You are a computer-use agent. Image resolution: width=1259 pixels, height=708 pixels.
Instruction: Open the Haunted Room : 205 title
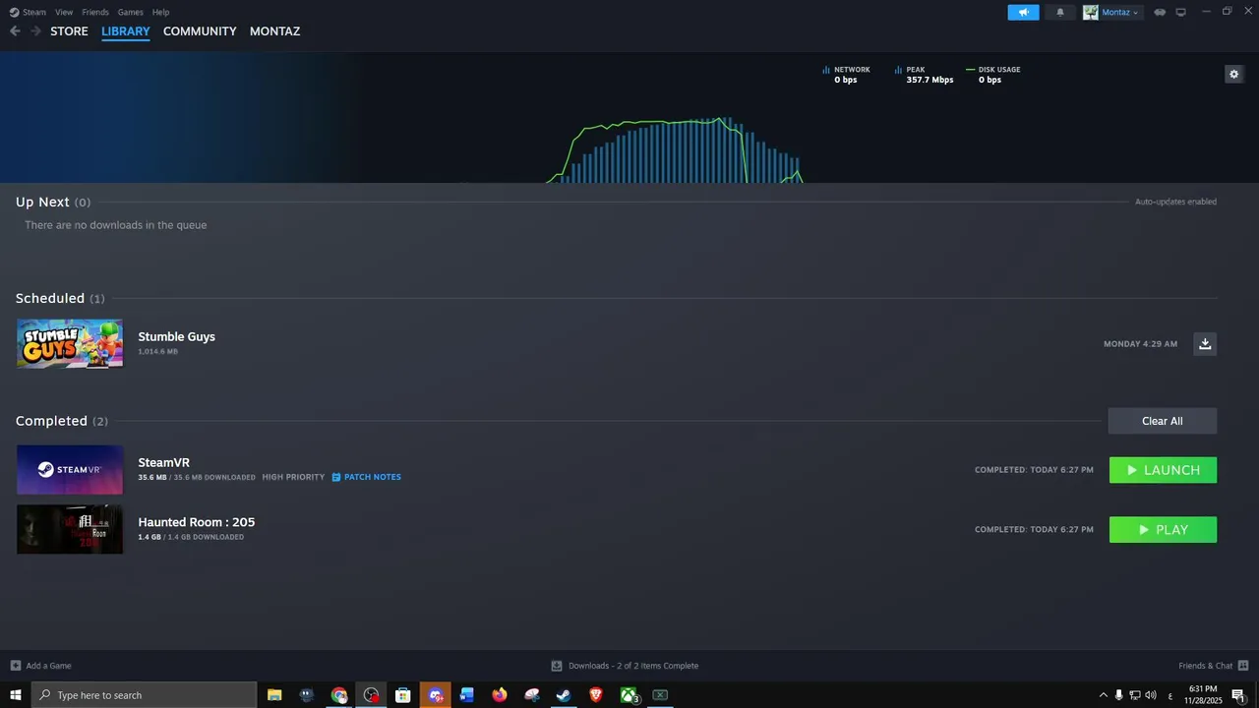tap(196, 522)
